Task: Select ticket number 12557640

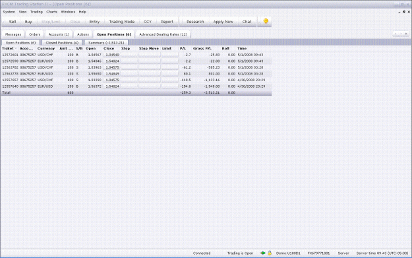Action: pos(10,86)
